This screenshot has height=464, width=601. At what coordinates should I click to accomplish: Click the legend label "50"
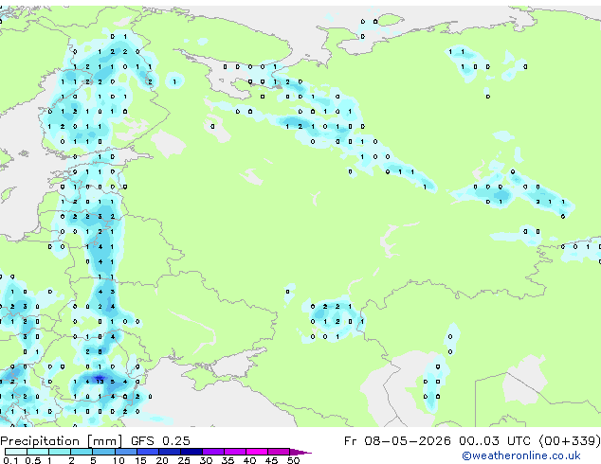[x=293, y=460]
